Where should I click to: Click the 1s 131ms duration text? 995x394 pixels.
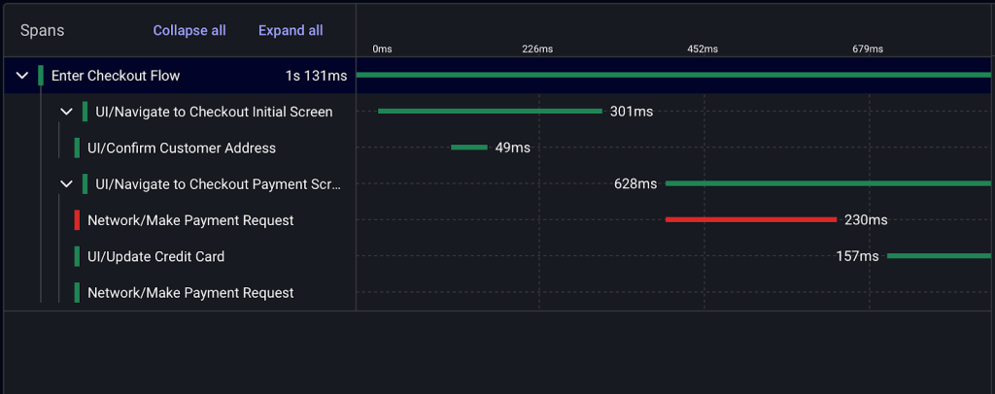point(316,76)
